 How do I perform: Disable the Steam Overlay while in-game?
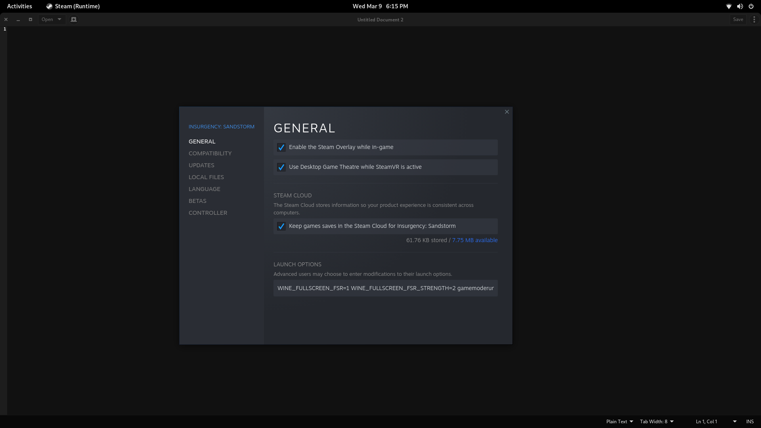(x=281, y=147)
